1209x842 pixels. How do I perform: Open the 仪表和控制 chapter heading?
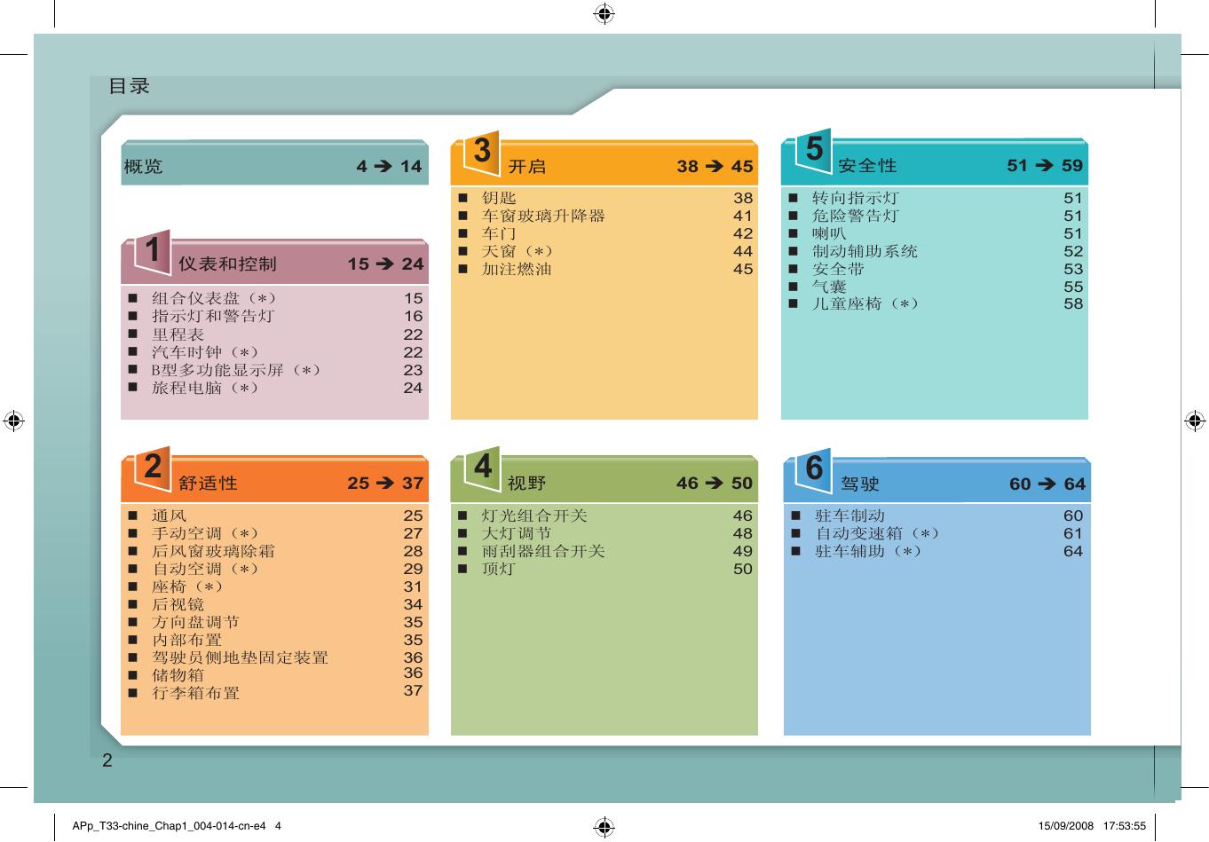[x=227, y=264]
